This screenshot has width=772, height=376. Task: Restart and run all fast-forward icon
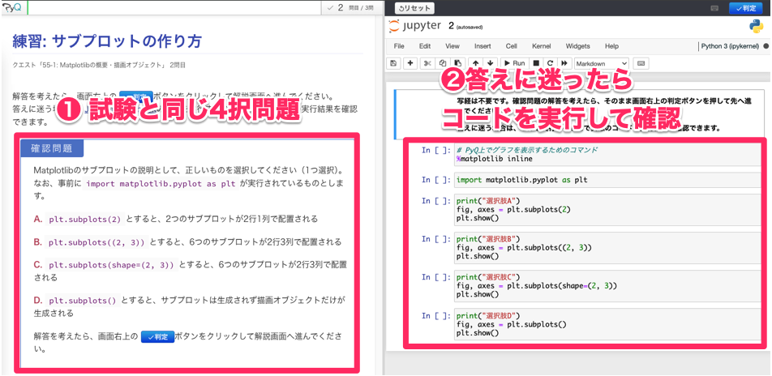(x=564, y=63)
